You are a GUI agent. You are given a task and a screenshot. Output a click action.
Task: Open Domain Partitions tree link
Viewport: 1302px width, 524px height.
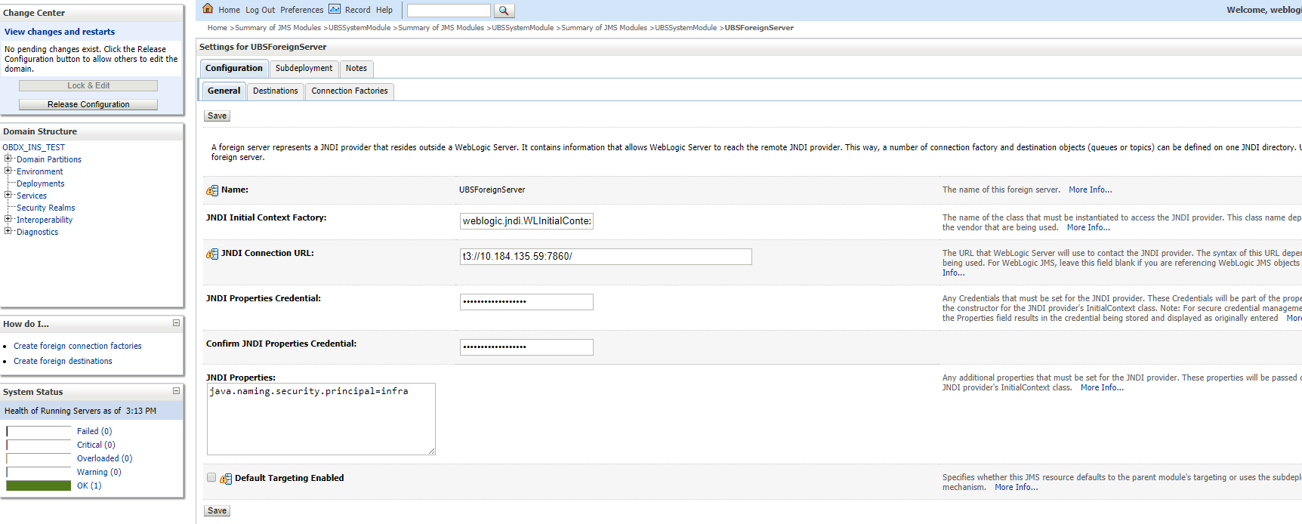tap(49, 159)
